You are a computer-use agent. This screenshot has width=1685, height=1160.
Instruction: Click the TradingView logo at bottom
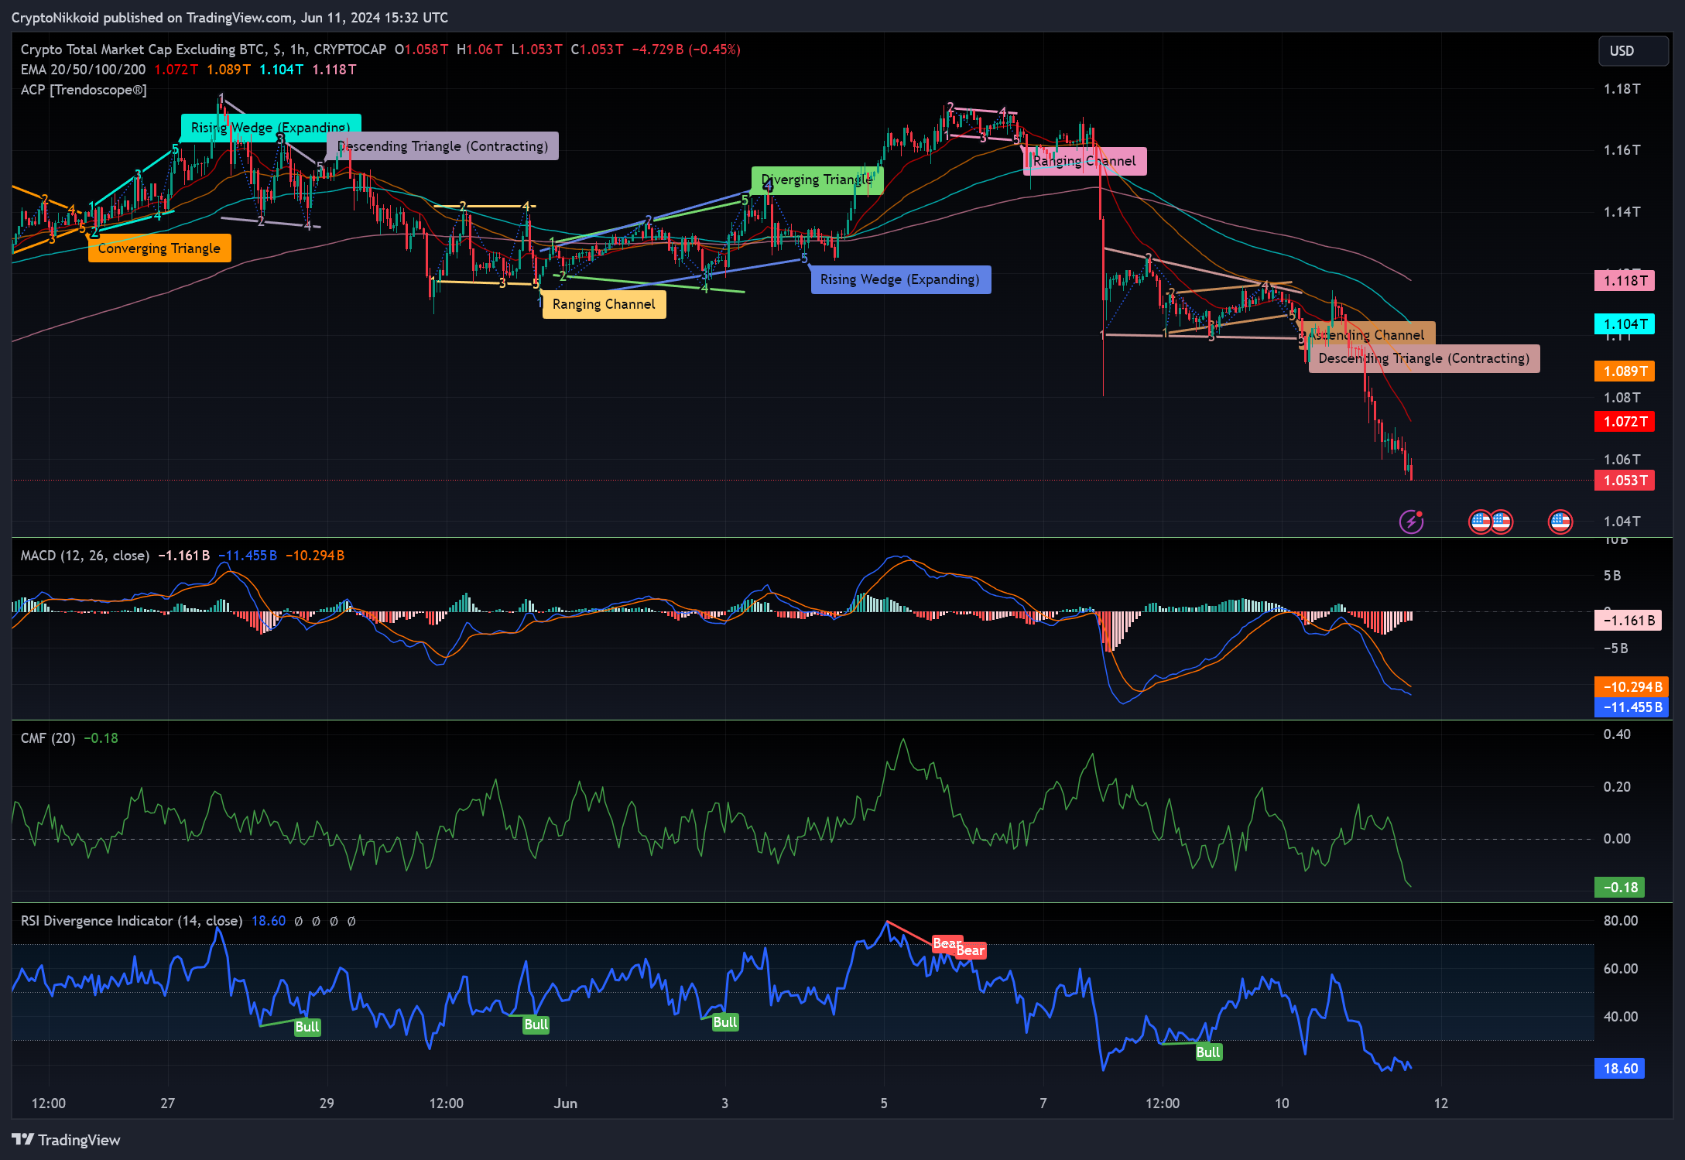point(67,1140)
